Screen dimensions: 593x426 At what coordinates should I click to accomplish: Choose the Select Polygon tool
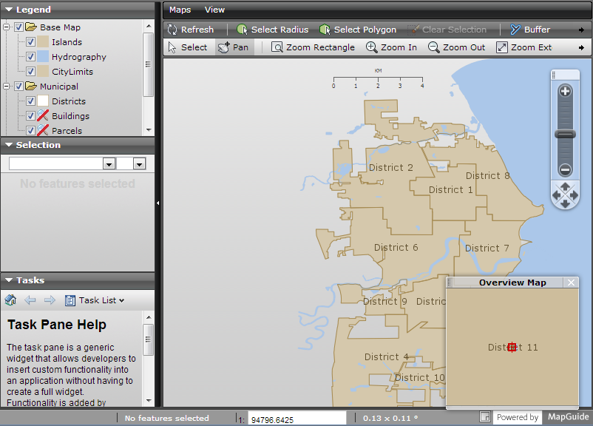[x=358, y=30]
